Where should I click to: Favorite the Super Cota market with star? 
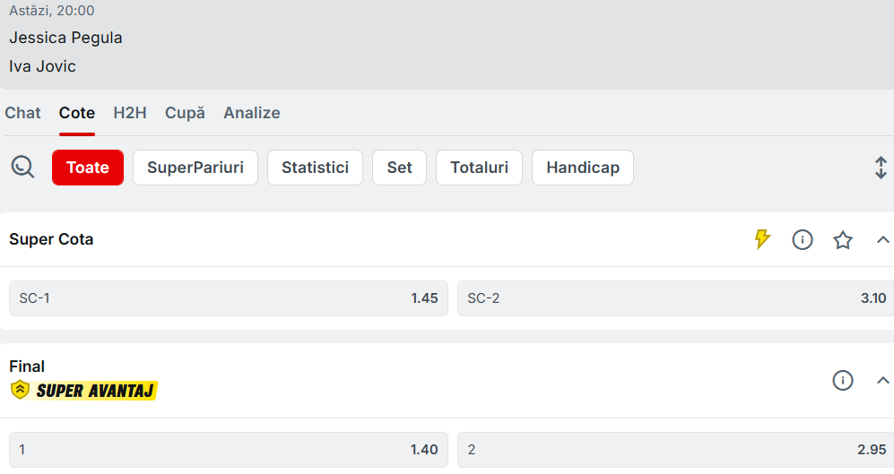(843, 239)
